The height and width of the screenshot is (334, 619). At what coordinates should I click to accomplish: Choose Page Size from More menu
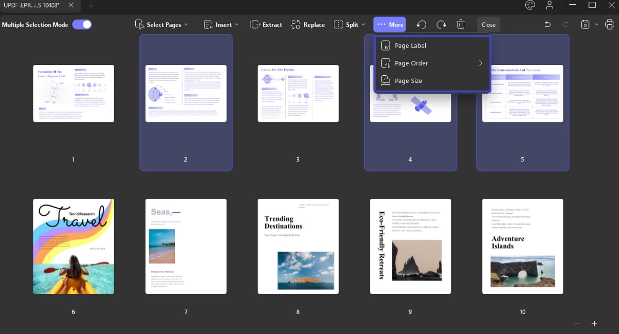point(432,81)
